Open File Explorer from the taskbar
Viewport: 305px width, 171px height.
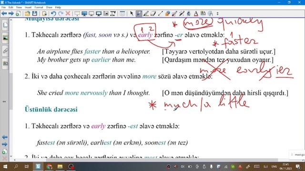click(60, 167)
